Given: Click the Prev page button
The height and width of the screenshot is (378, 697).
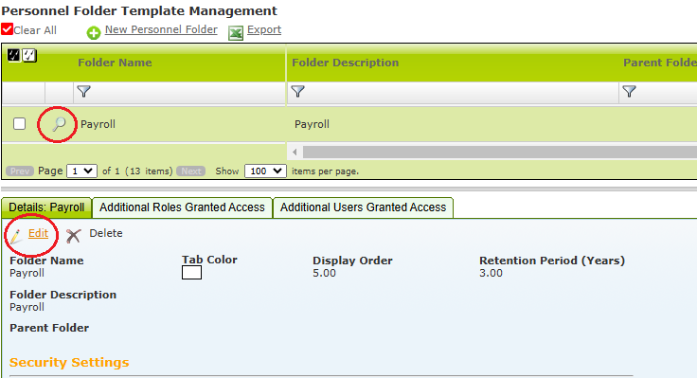Looking at the screenshot, I should pos(20,171).
